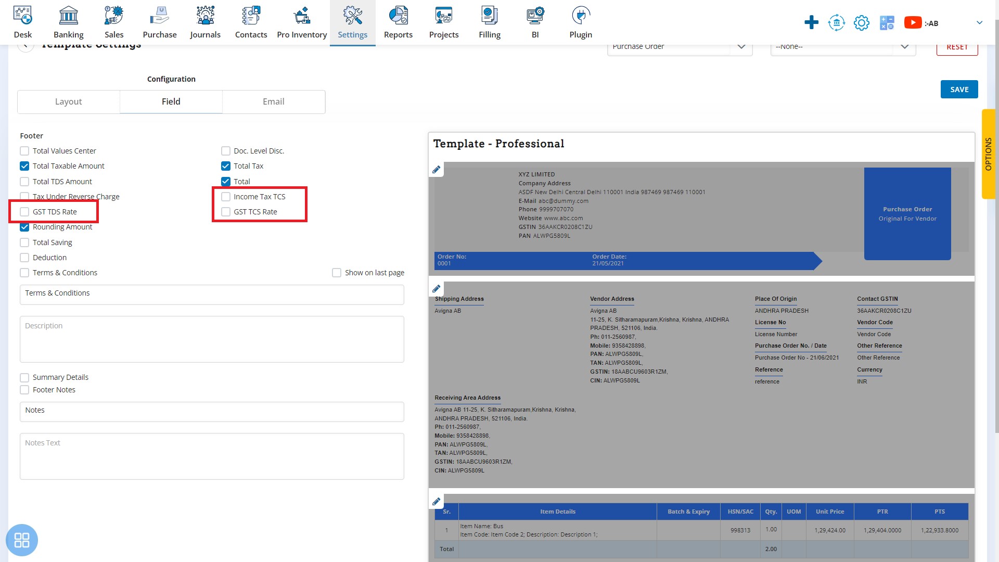Enable Footer Notes checkbox

coord(24,390)
